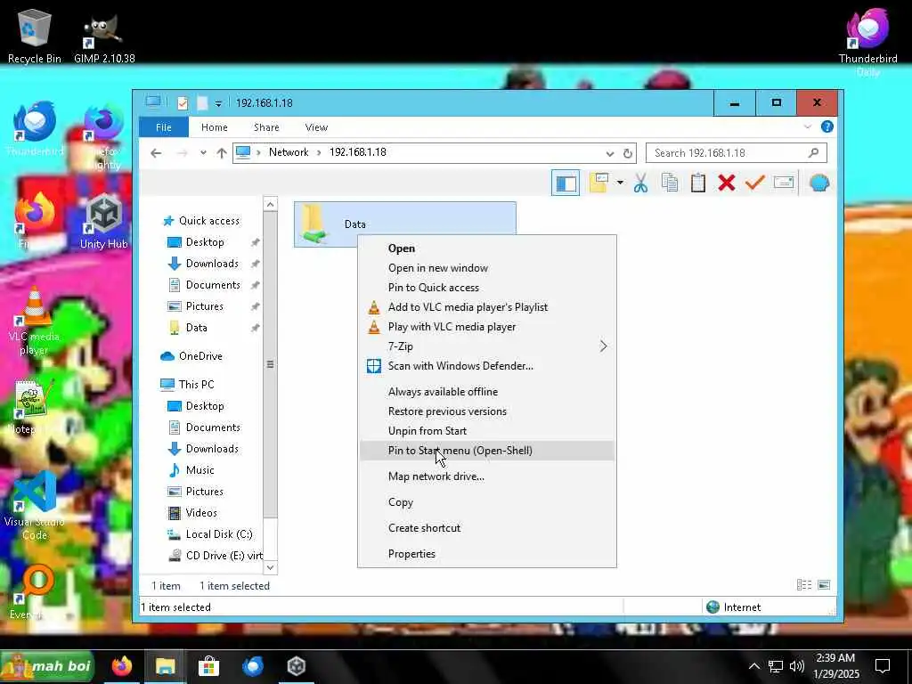The height and width of the screenshot is (684, 912).
Task: Open dropdown arrow next to Folder Options icon
Action: (x=620, y=183)
